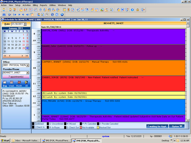This screenshot has width=191, height=143.
Task: Switch to Inbox - Microsoft Outlook taskbar item
Action: (x=26, y=141)
